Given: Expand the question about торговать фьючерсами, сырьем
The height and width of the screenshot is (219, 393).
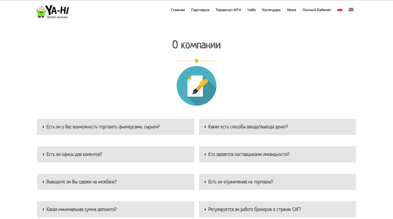Looking at the screenshot, I should 103,127.
